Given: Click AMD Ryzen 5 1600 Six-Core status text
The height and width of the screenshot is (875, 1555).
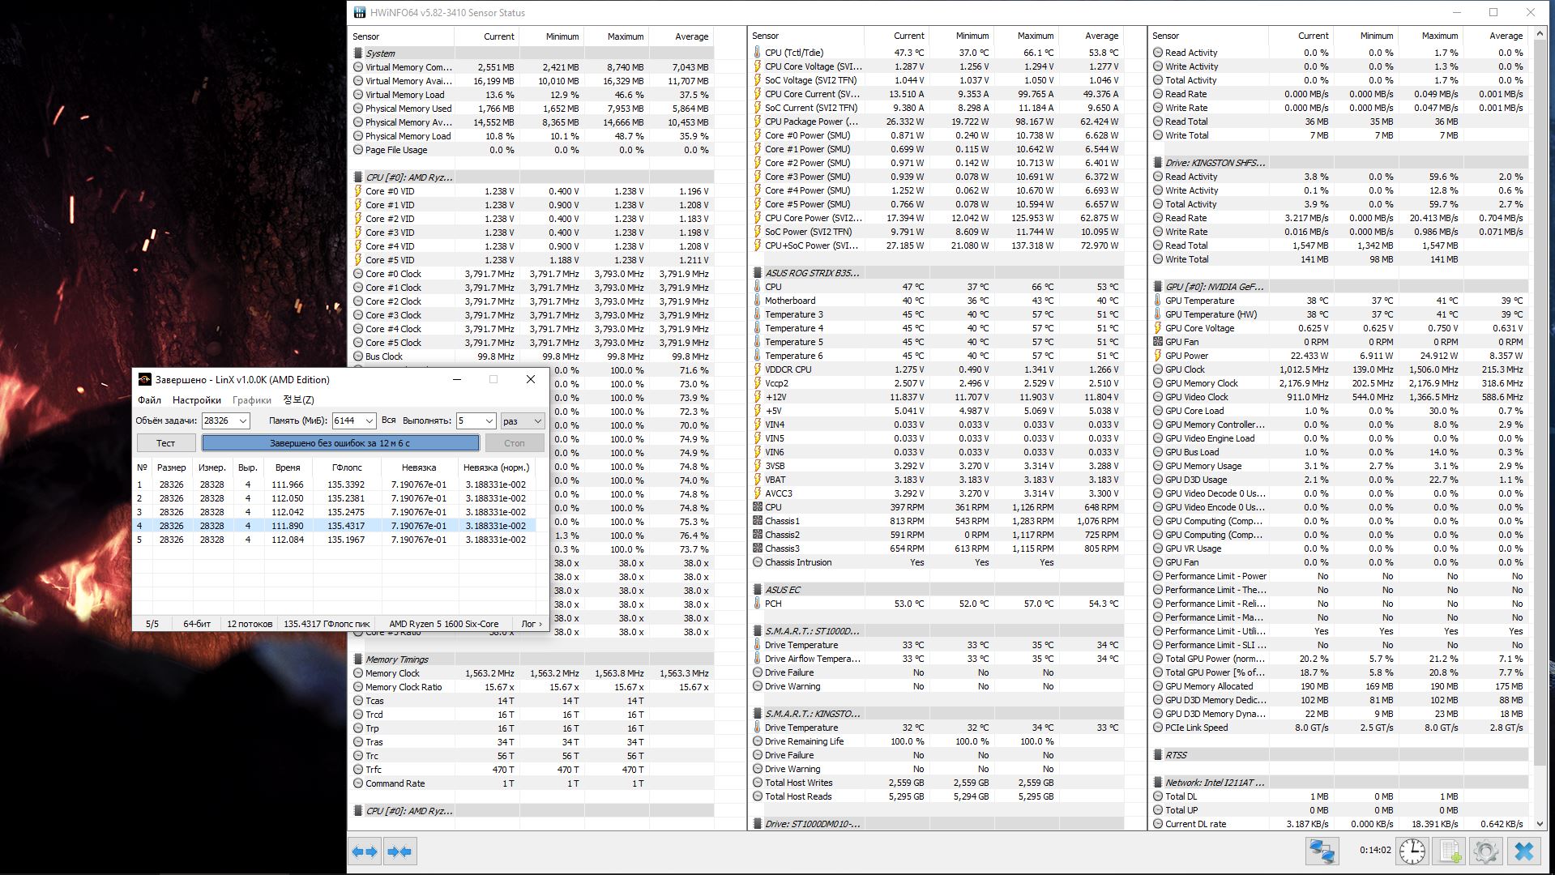Looking at the screenshot, I should (x=444, y=624).
